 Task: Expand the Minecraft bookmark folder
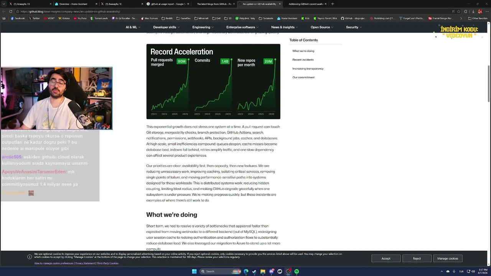click(201, 18)
